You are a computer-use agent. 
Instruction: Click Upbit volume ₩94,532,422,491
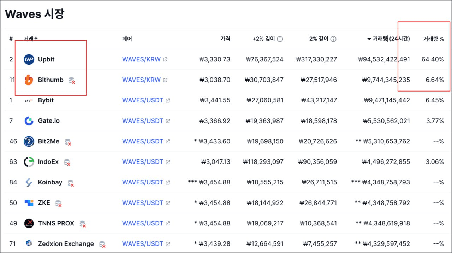(x=384, y=59)
